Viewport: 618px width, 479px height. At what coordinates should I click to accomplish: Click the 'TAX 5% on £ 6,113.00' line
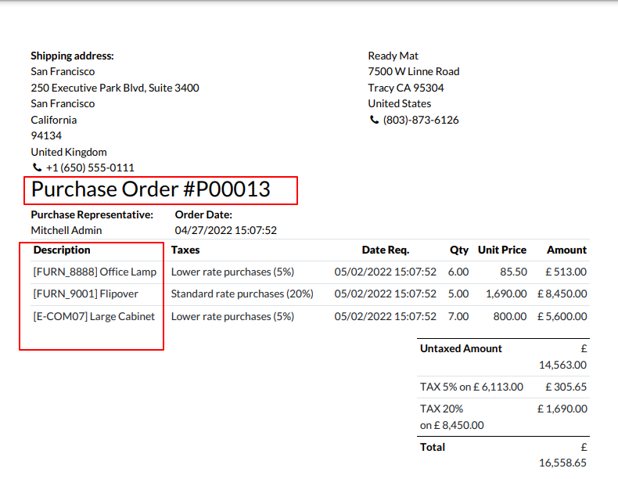coord(472,387)
